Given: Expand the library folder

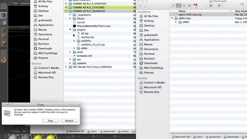Looking at the screenshot, I should click(70, 19).
